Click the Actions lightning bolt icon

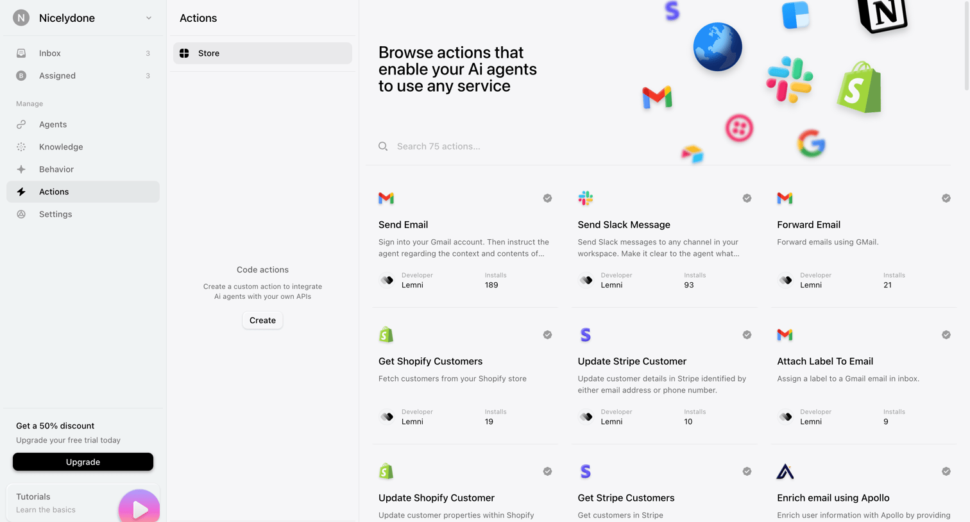(x=21, y=192)
